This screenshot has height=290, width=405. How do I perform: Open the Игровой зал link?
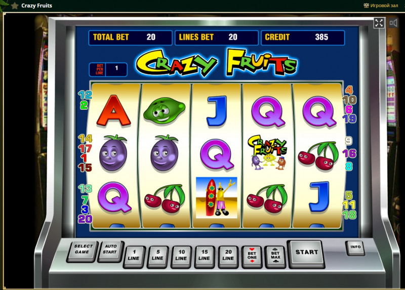click(x=381, y=6)
